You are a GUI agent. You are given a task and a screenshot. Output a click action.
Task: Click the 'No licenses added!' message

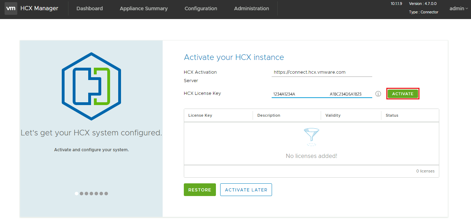coord(312,156)
